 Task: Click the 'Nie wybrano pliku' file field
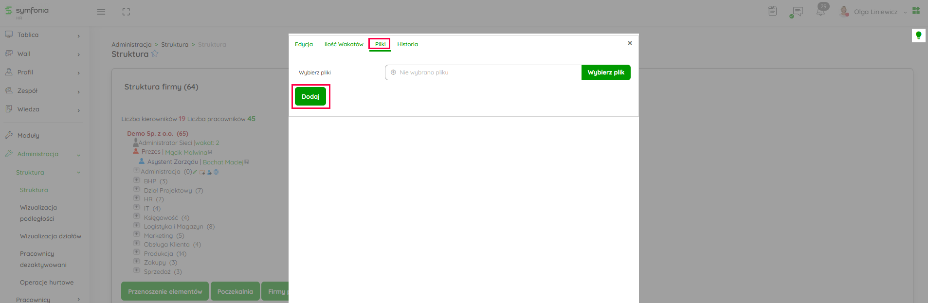(x=483, y=72)
